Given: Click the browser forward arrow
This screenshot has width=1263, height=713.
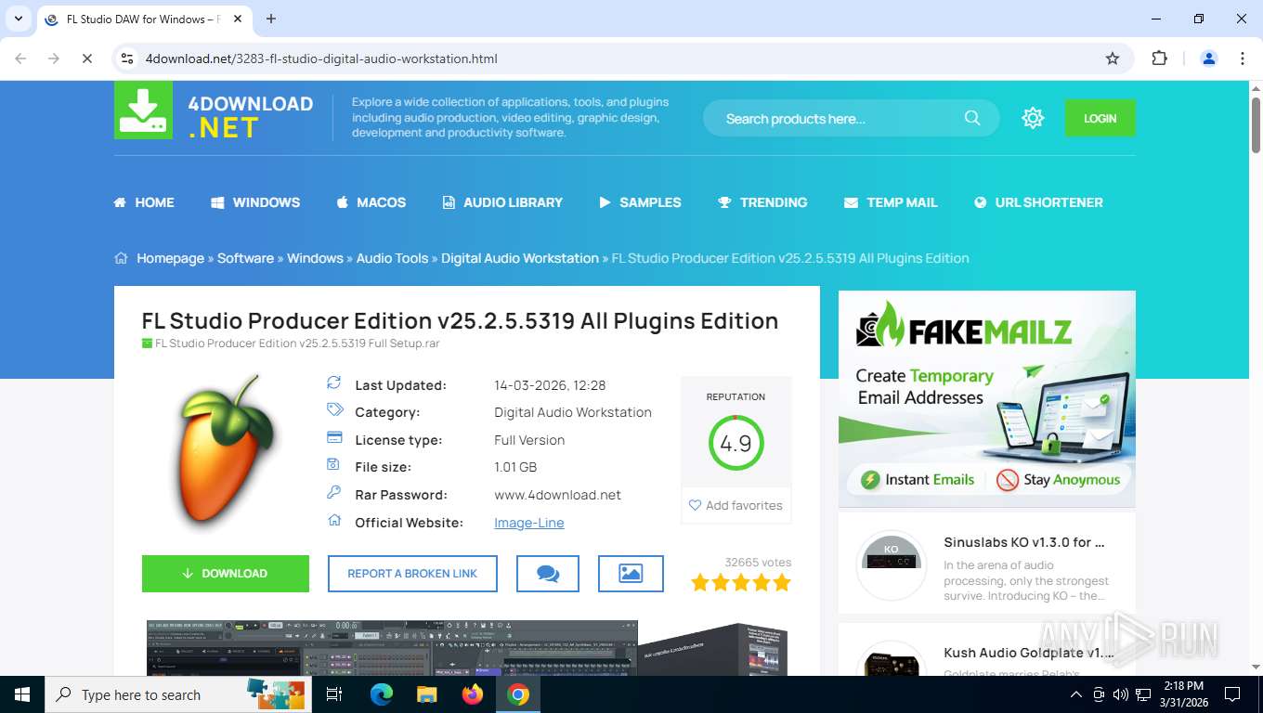Looking at the screenshot, I should pyautogui.click(x=54, y=58).
